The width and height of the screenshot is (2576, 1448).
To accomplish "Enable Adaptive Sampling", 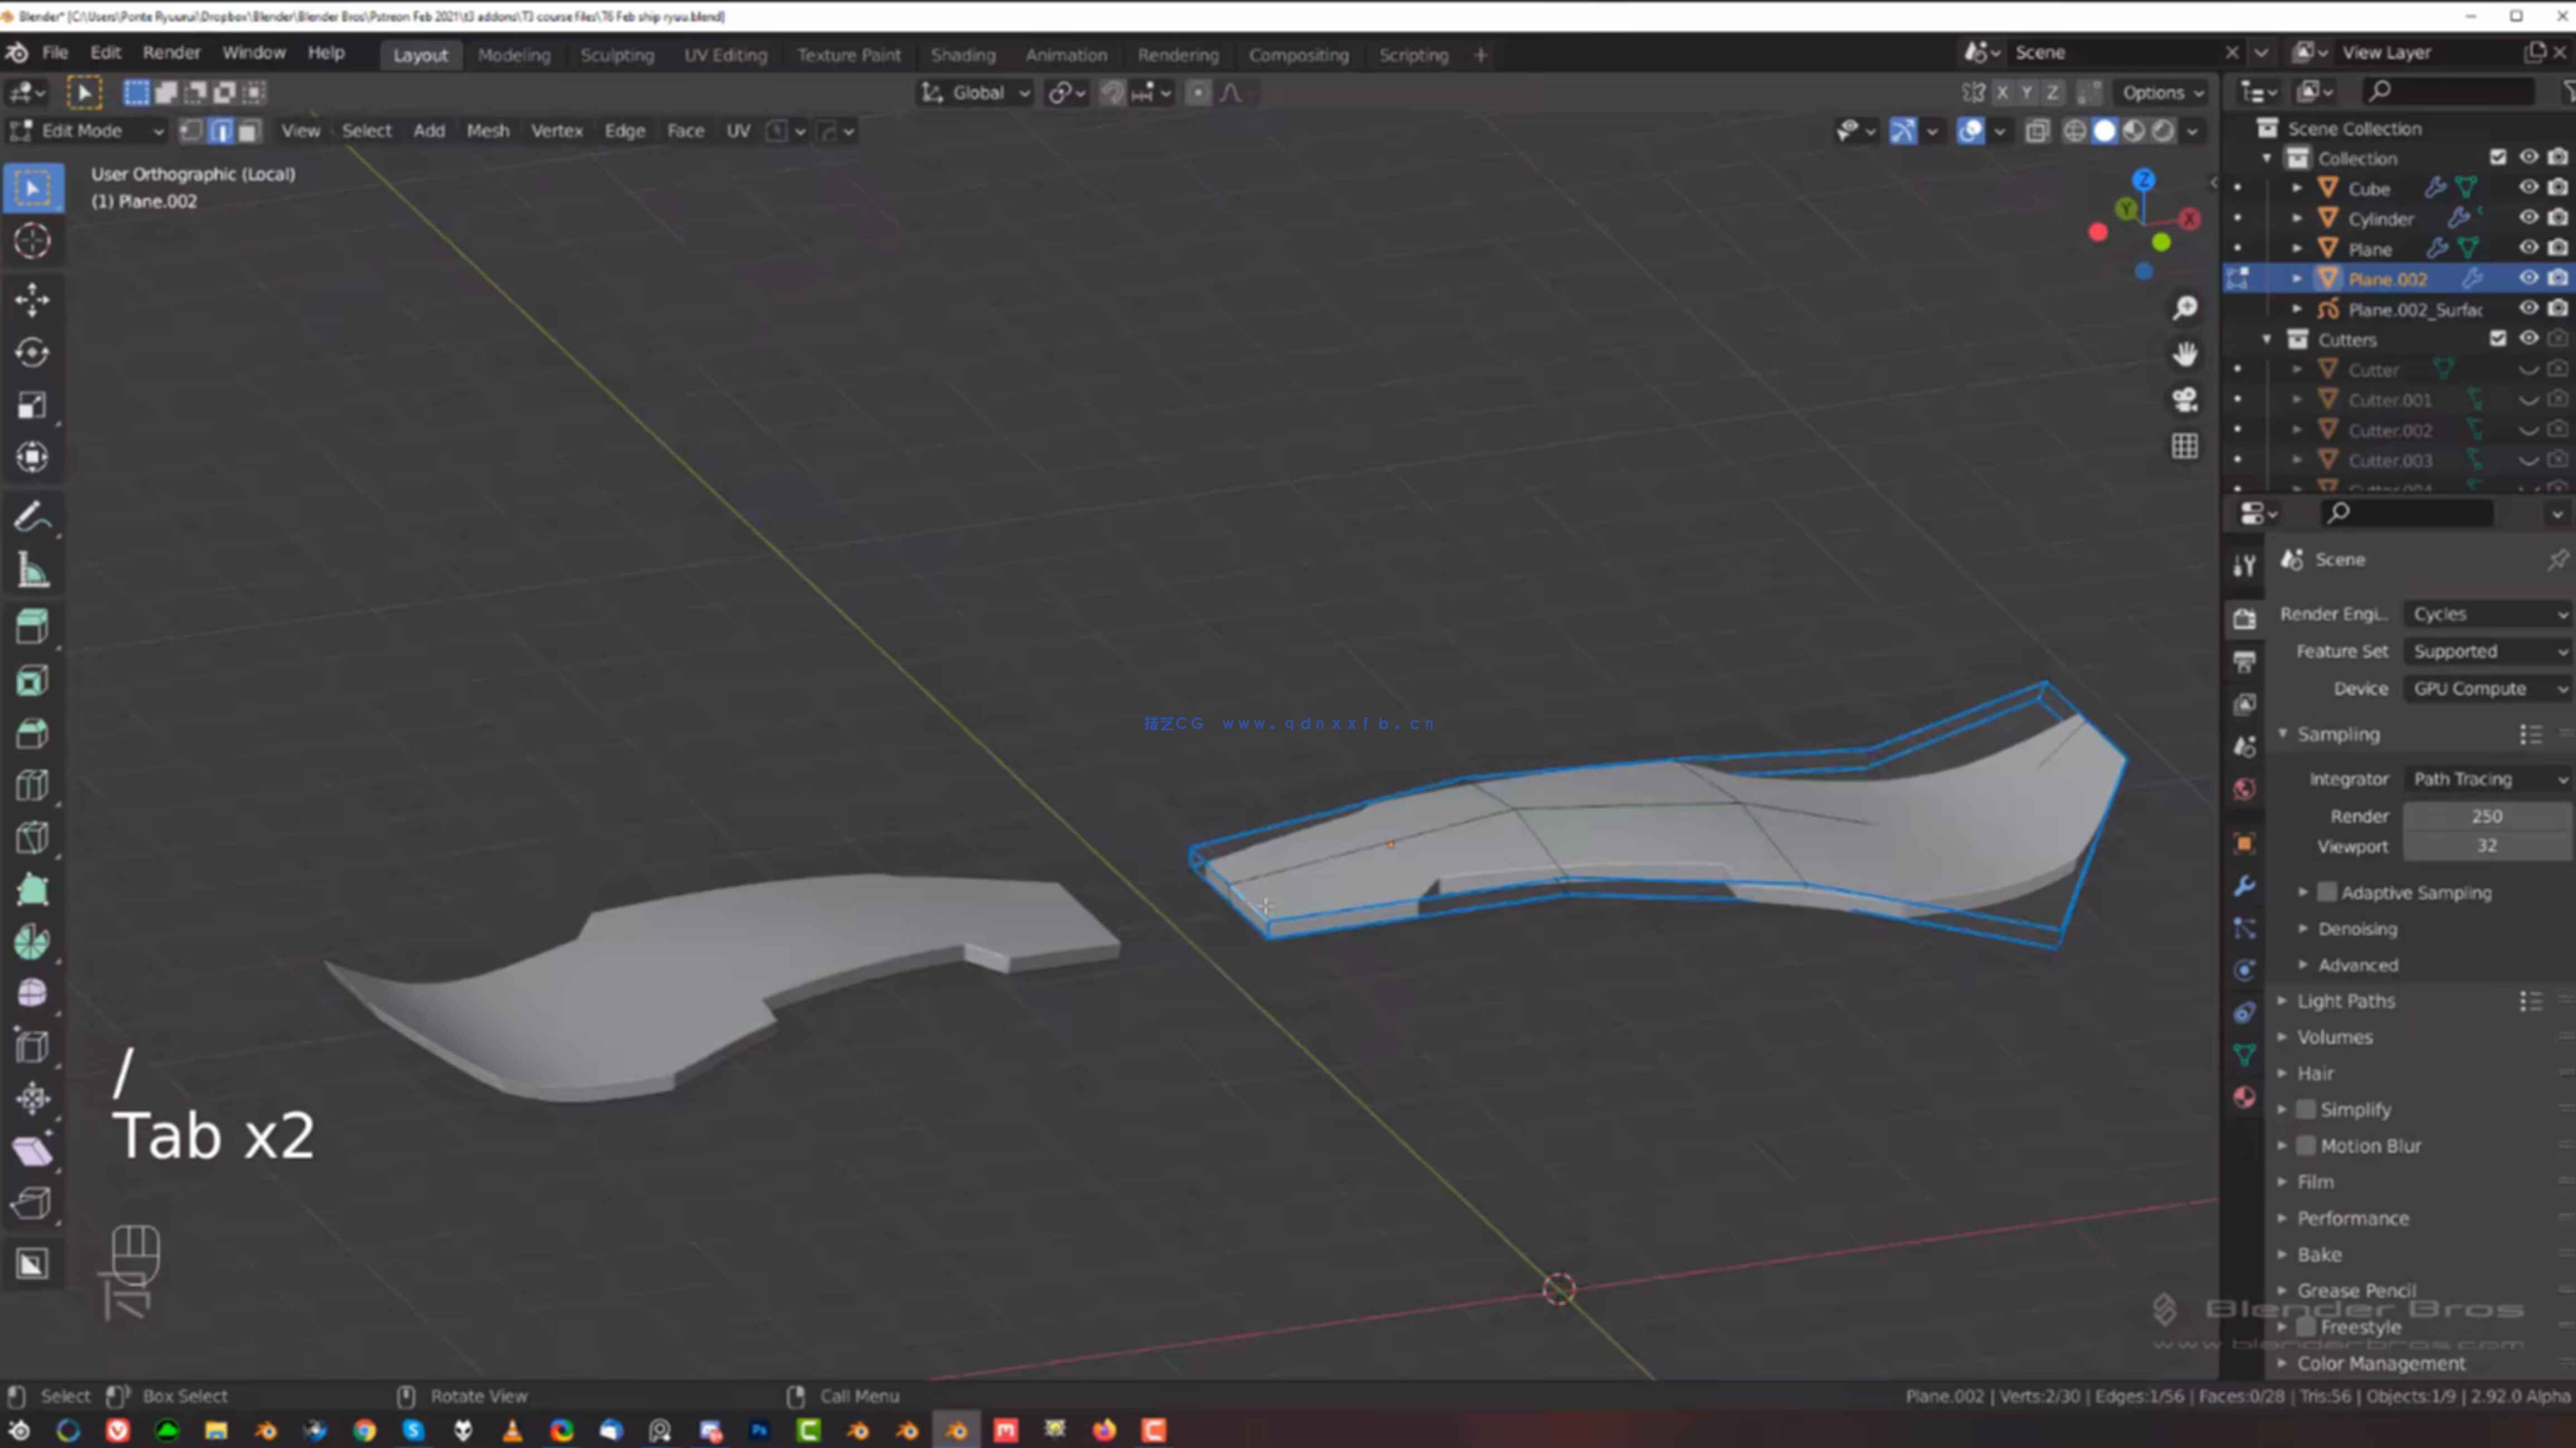I will point(2327,892).
